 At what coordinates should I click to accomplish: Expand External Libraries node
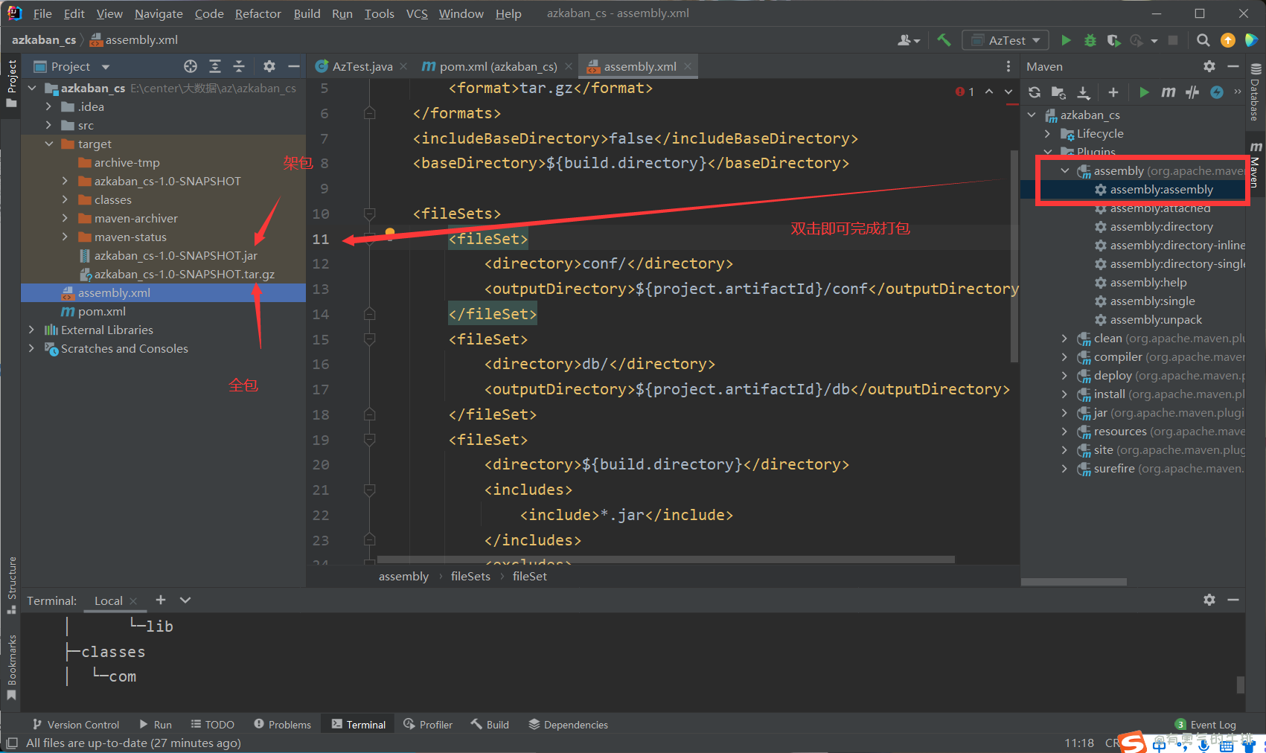coord(31,330)
